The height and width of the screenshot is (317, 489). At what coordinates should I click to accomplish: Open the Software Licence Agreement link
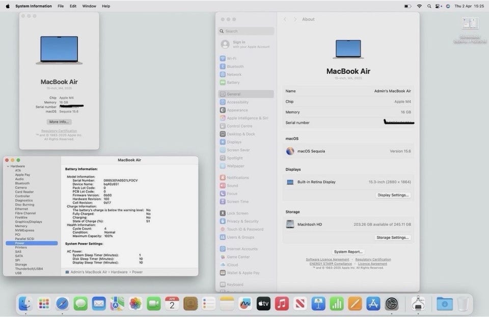click(x=328, y=260)
